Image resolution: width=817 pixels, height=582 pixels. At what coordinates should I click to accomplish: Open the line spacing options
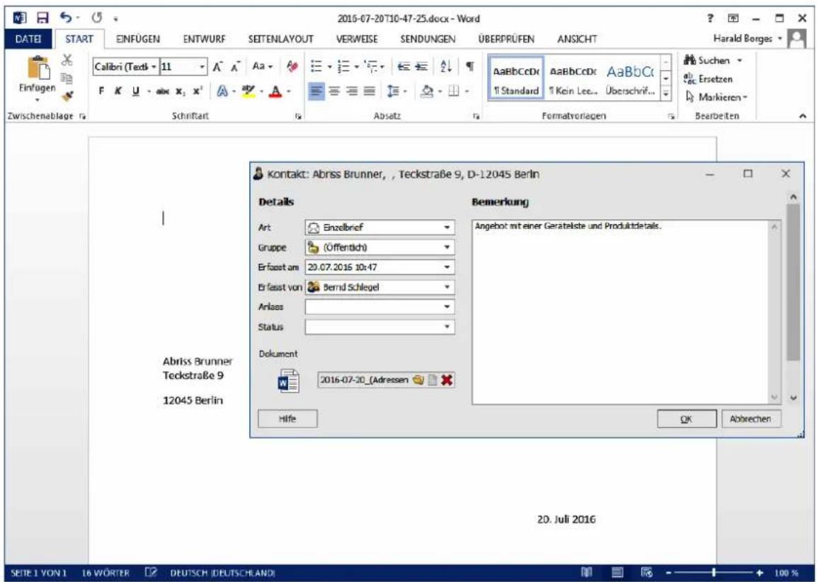tap(393, 92)
